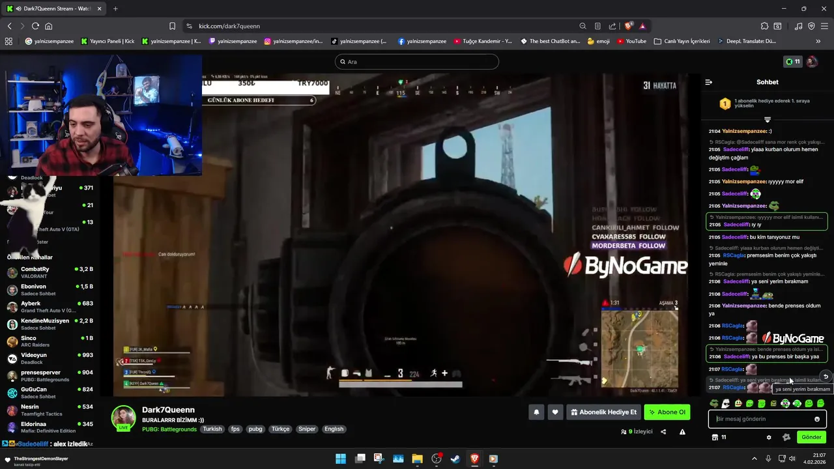Select the fps tag
The width and height of the screenshot is (834, 469).
tap(235, 429)
